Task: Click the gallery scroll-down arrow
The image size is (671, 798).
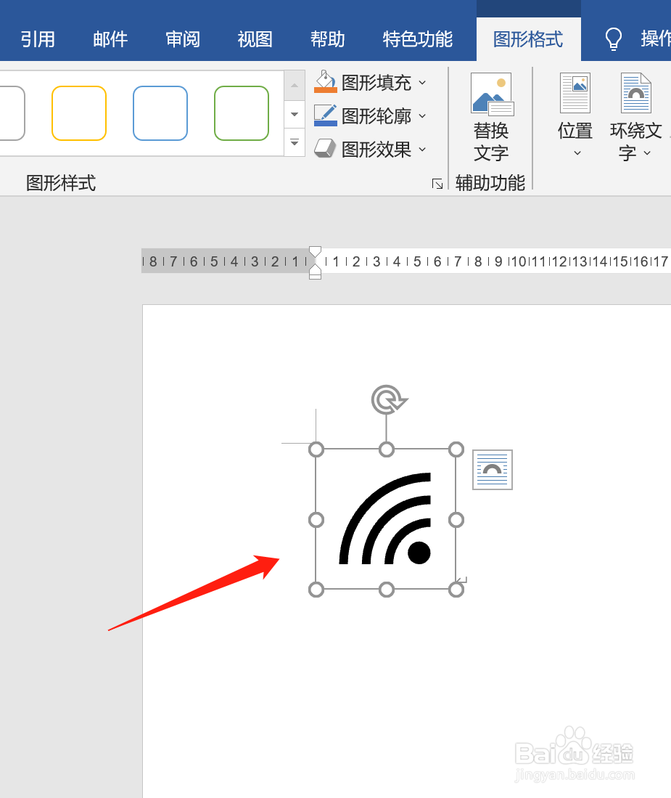Action: [x=294, y=114]
